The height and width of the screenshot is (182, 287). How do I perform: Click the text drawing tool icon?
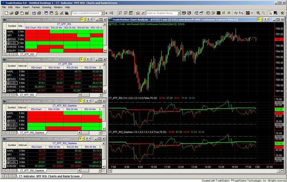coord(276,13)
